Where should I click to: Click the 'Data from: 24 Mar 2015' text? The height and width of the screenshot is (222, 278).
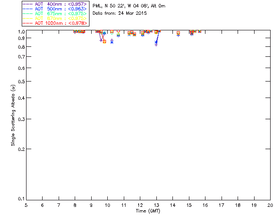(120, 13)
